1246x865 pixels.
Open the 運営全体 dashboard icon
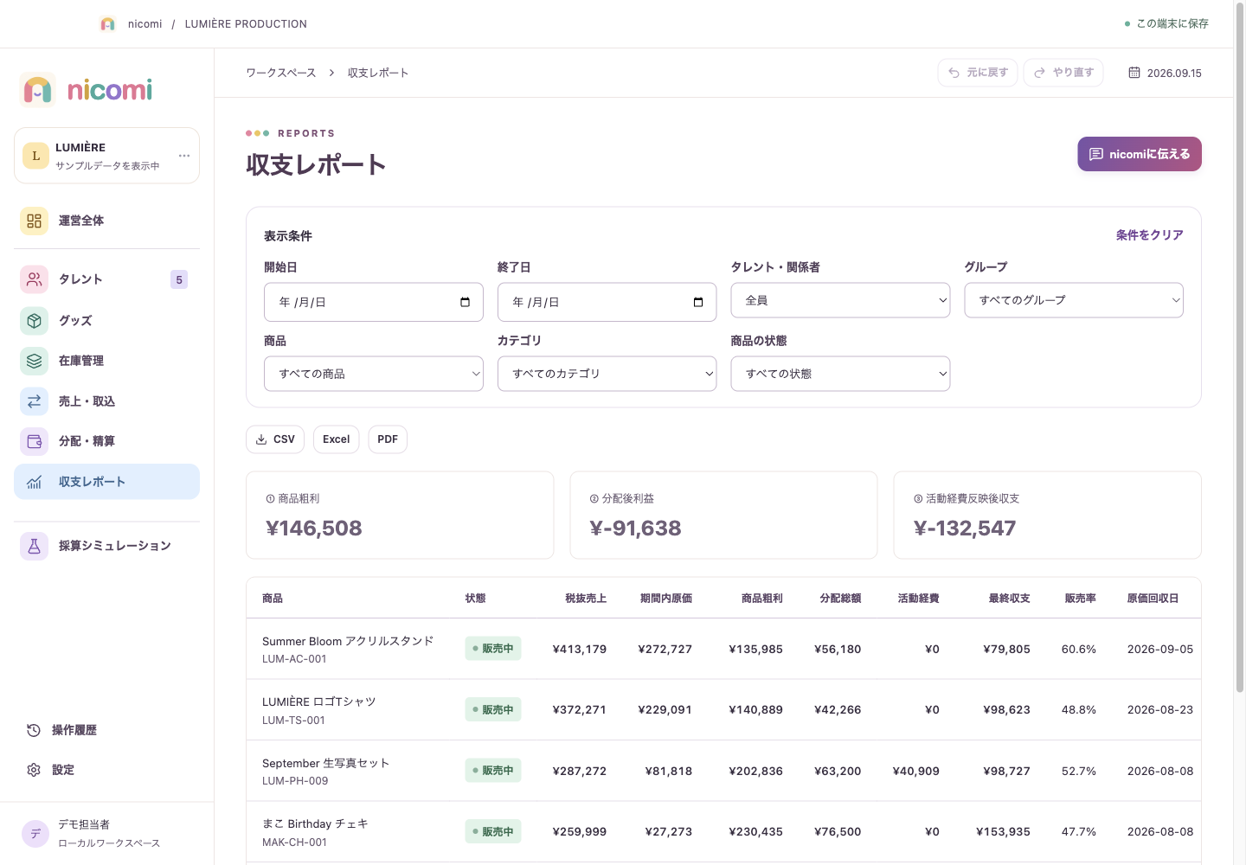pos(35,221)
